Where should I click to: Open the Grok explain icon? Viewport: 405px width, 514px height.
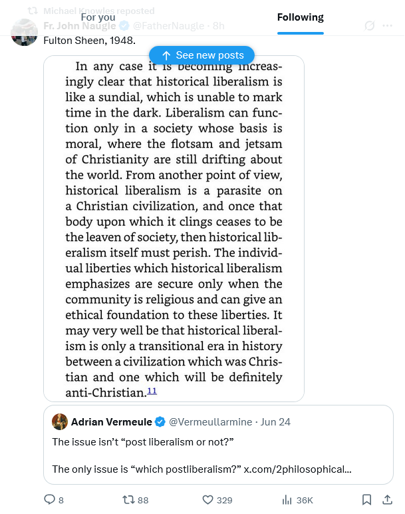click(x=369, y=25)
